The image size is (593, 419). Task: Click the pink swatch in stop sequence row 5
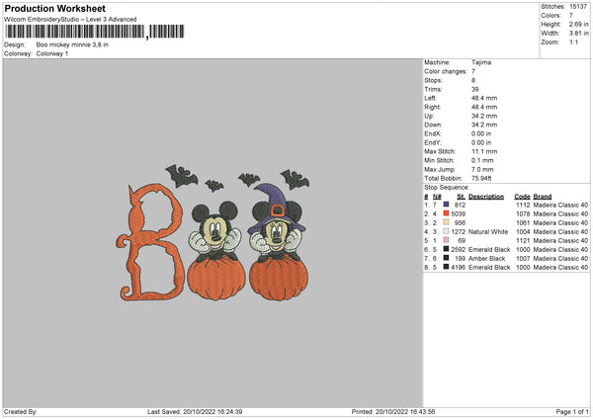point(447,240)
